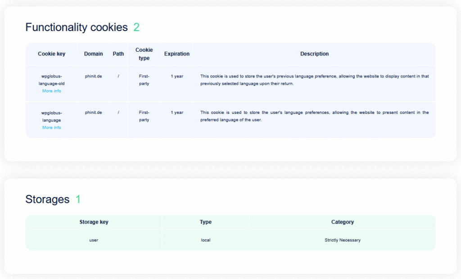Click the Storages section heading

coord(47,199)
